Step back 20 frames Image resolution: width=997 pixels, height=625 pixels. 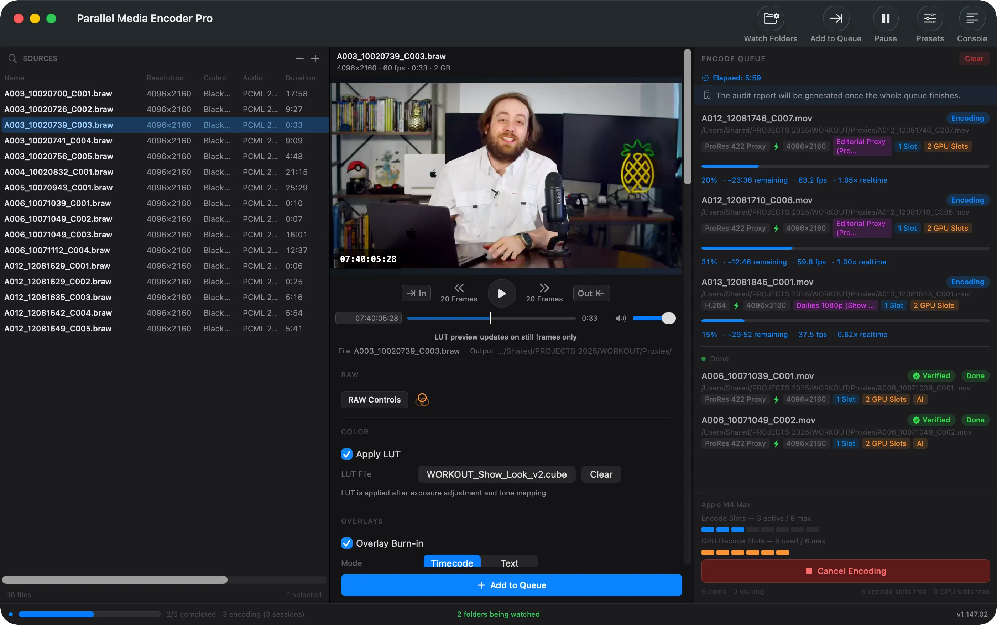(459, 293)
